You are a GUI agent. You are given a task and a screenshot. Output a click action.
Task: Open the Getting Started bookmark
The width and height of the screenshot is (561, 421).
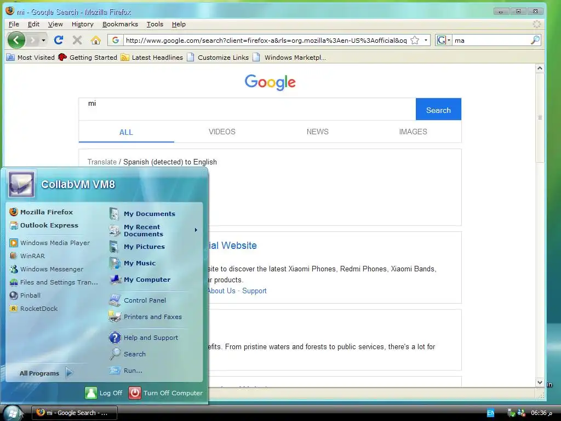click(88, 57)
